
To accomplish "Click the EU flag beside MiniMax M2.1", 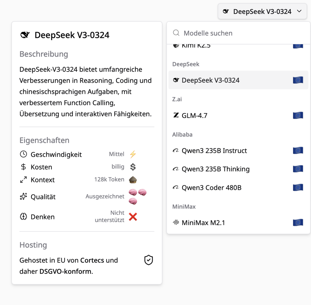I will [298, 222].
